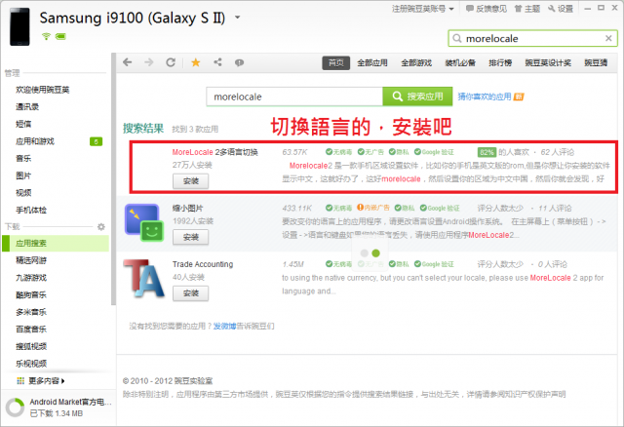Install MoreLocale 2 with 安装 button
624x427 pixels.
click(x=191, y=181)
